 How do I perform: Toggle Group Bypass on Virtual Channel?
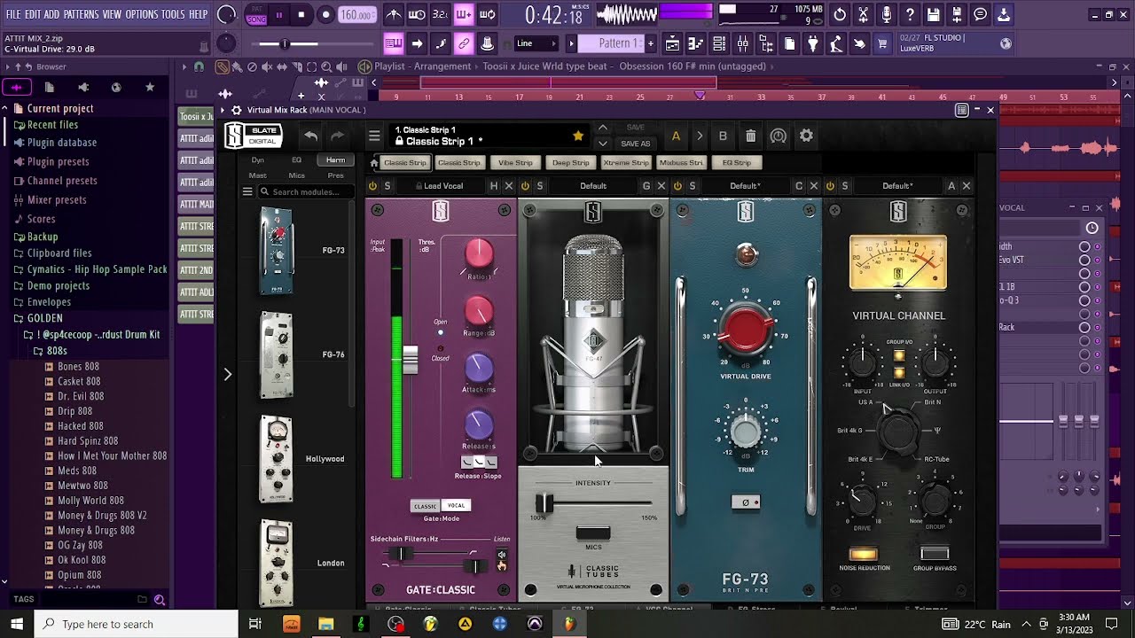click(935, 555)
